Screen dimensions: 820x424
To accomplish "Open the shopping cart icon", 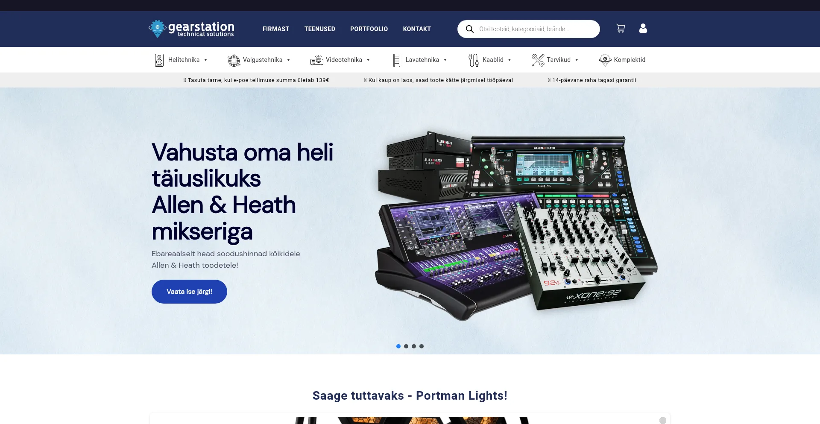I will pyautogui.click(x=621, y=29).
